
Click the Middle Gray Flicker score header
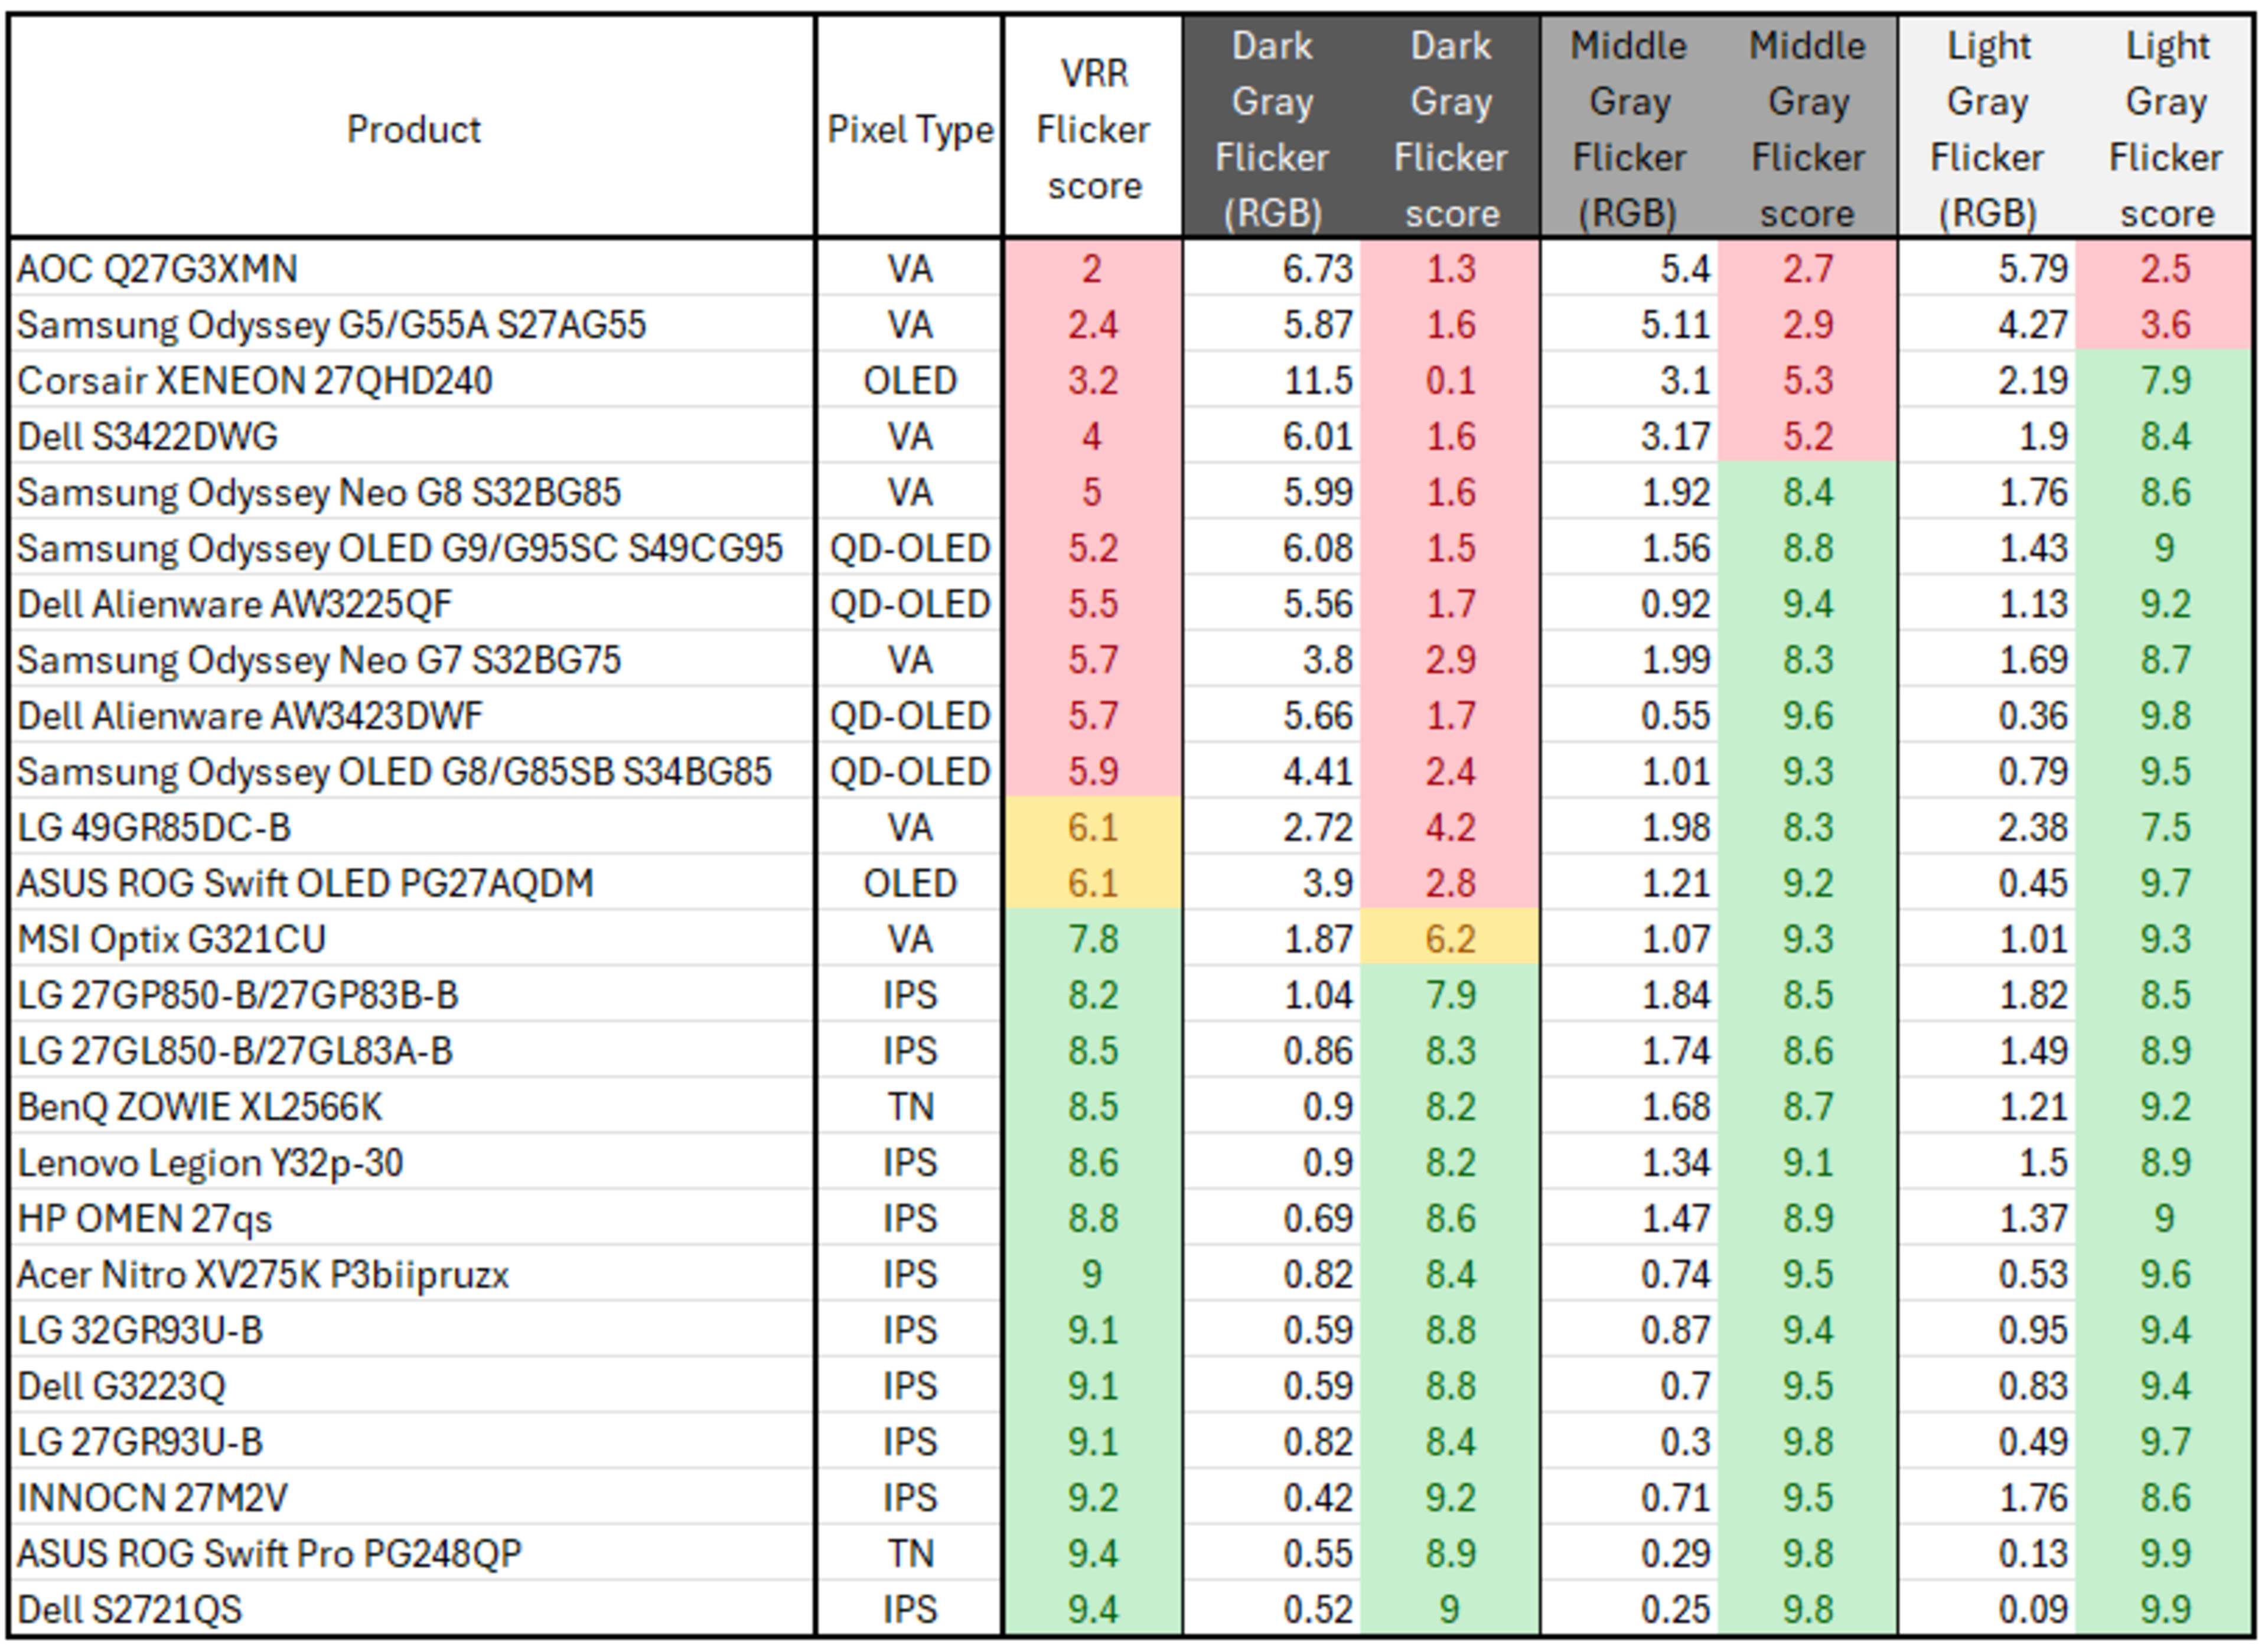[x=1807, y=129]
